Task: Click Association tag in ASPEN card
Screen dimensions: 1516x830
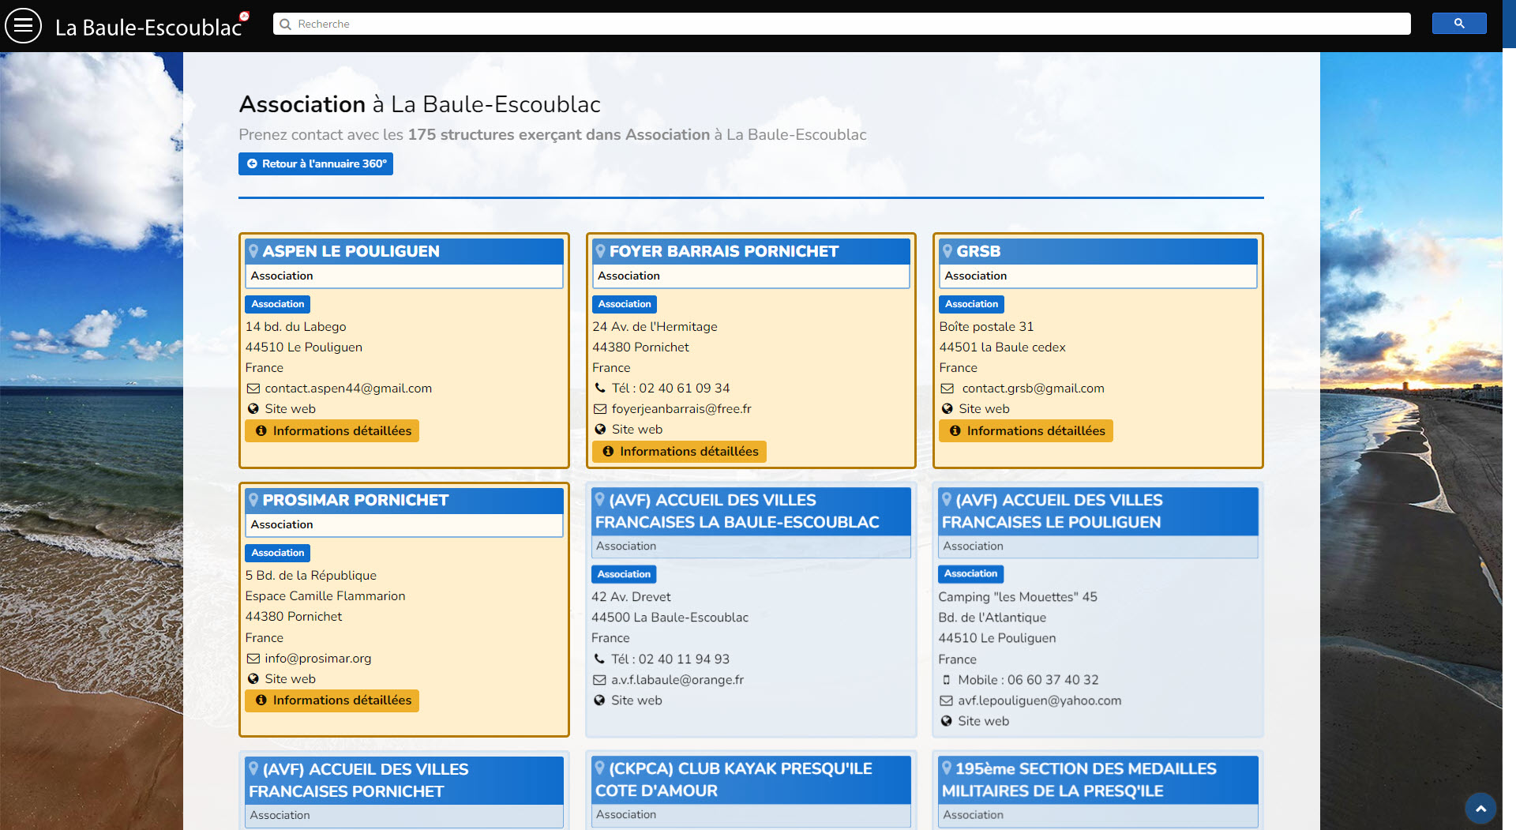Action: click(x=277, y=304)
